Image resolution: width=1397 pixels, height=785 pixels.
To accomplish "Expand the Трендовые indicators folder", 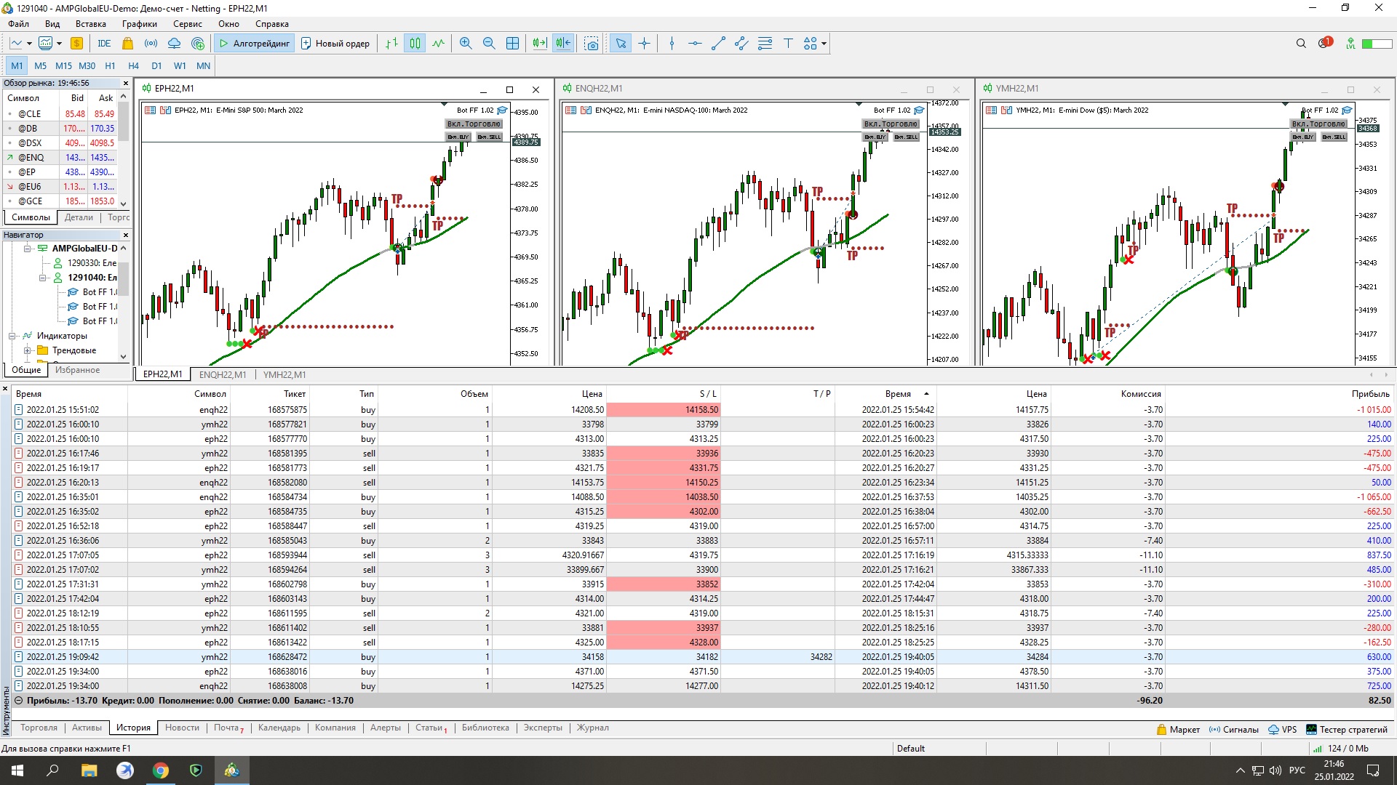I will [27, 350].
